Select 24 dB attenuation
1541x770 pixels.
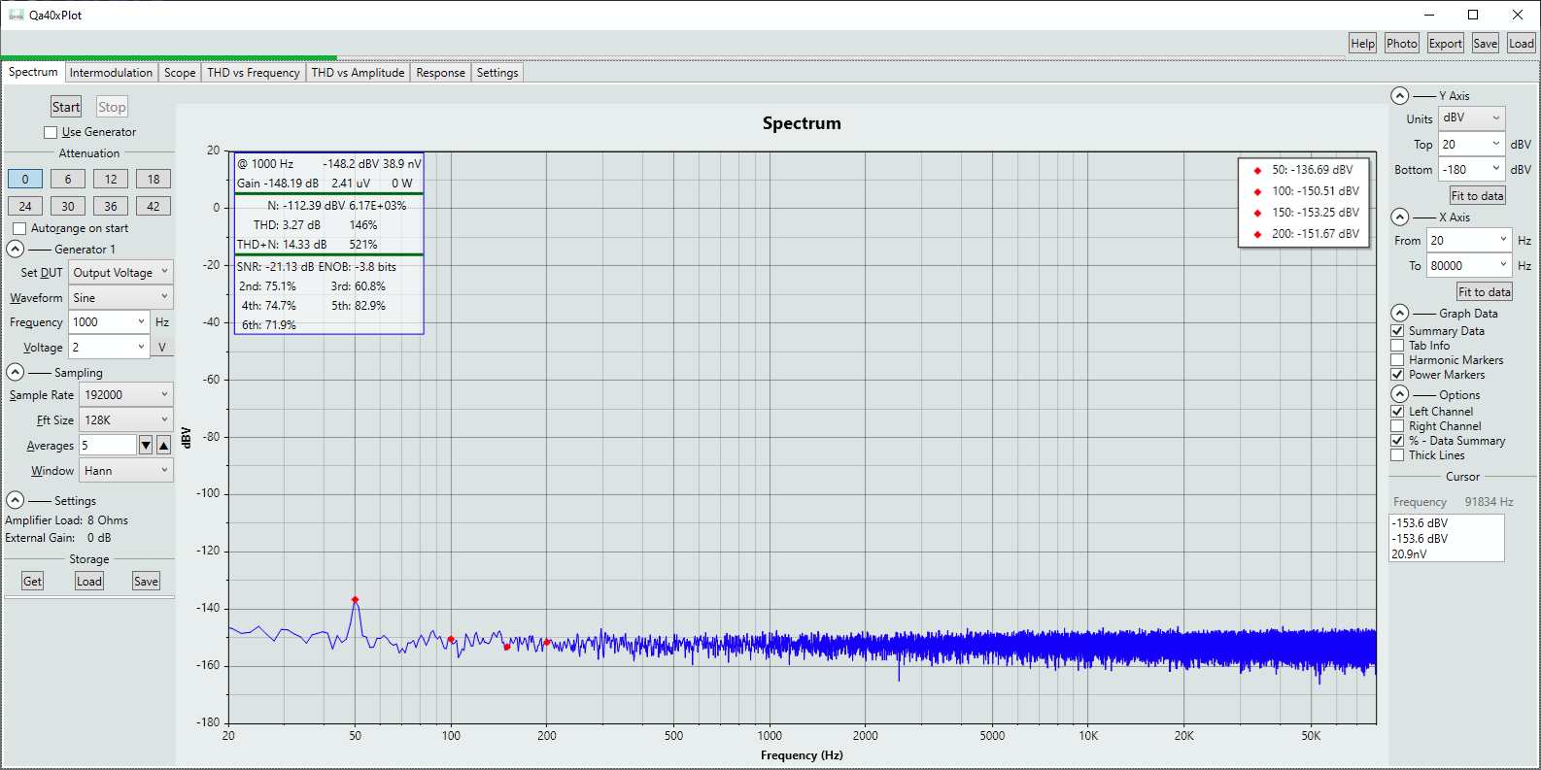click(x=25, y=206)
